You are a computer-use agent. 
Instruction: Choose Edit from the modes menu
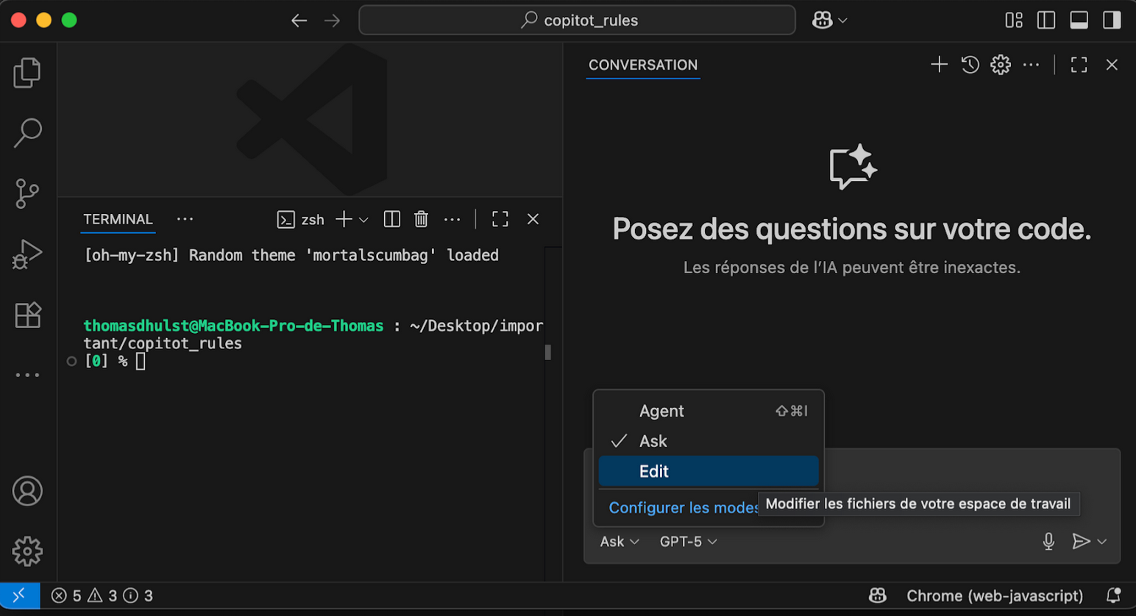(x=653, y=471)
